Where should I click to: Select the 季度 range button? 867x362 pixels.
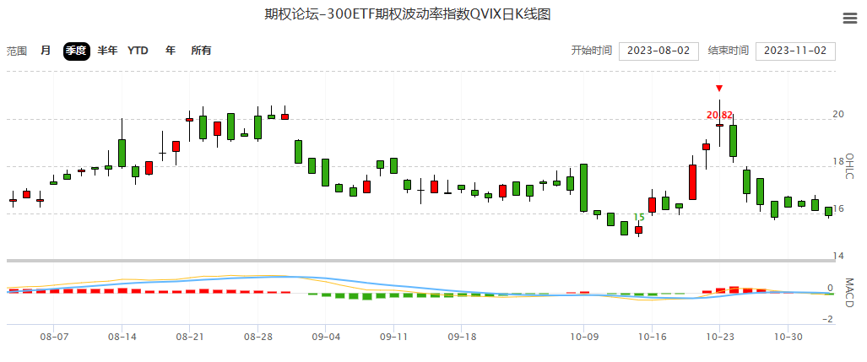tap(76, 51)
